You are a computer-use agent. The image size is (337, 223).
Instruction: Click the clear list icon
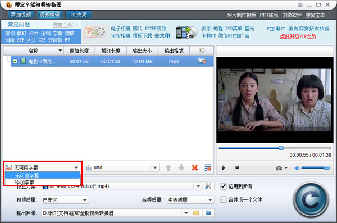point(208,167)
